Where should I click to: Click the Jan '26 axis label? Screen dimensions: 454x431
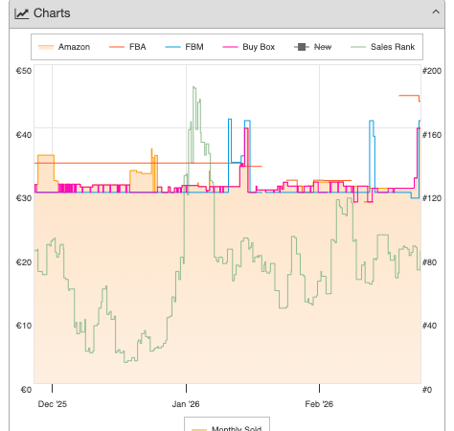186,404
